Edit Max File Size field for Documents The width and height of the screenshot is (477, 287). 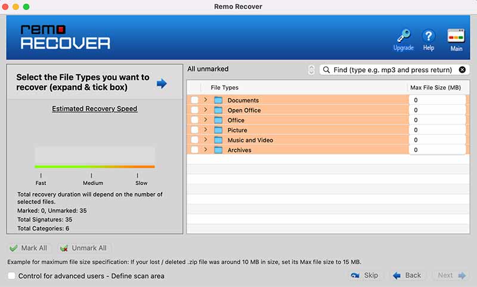coord(437,100)
